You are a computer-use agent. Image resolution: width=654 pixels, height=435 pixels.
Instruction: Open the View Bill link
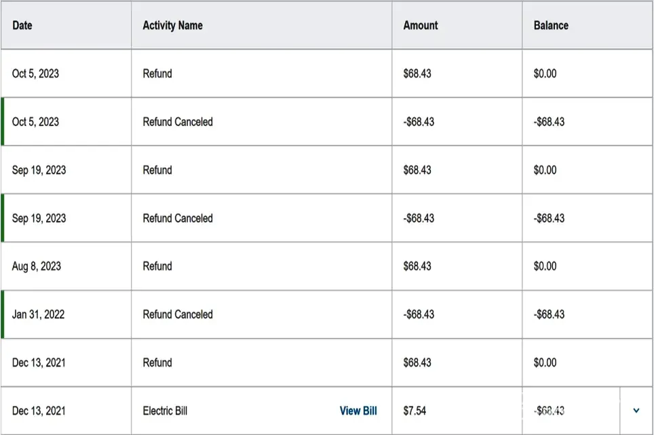[x=358, y=411]
